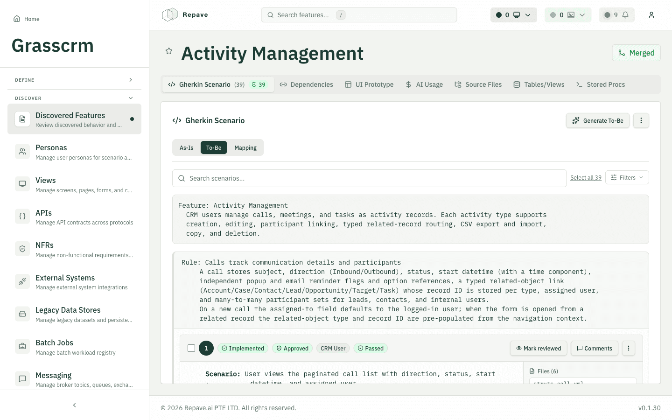Image resolution: width=672 pixels, height=420 pixels.
Task: Click the Approved status tag
Action: pyautogui.click(x=292, y=348)
